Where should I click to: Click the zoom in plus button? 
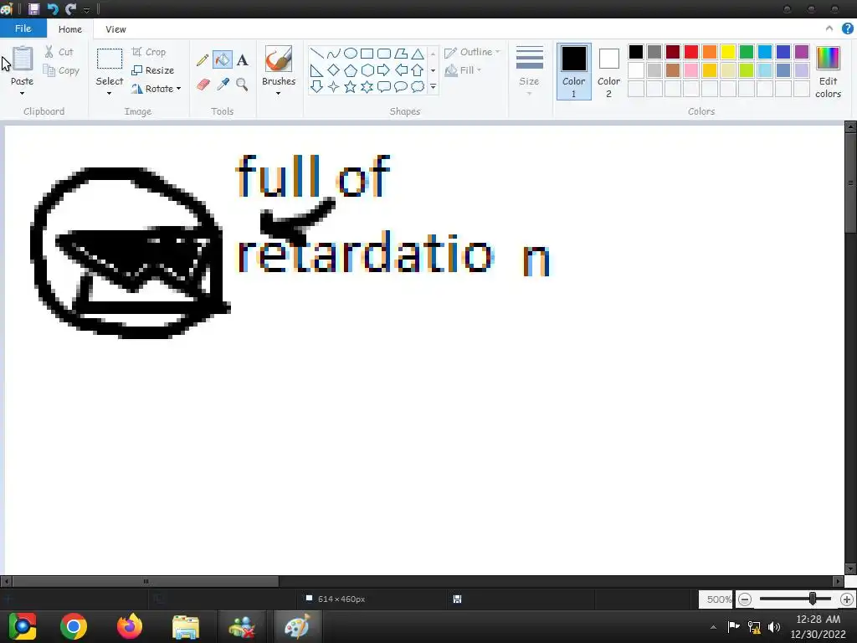tap(847, 599)
